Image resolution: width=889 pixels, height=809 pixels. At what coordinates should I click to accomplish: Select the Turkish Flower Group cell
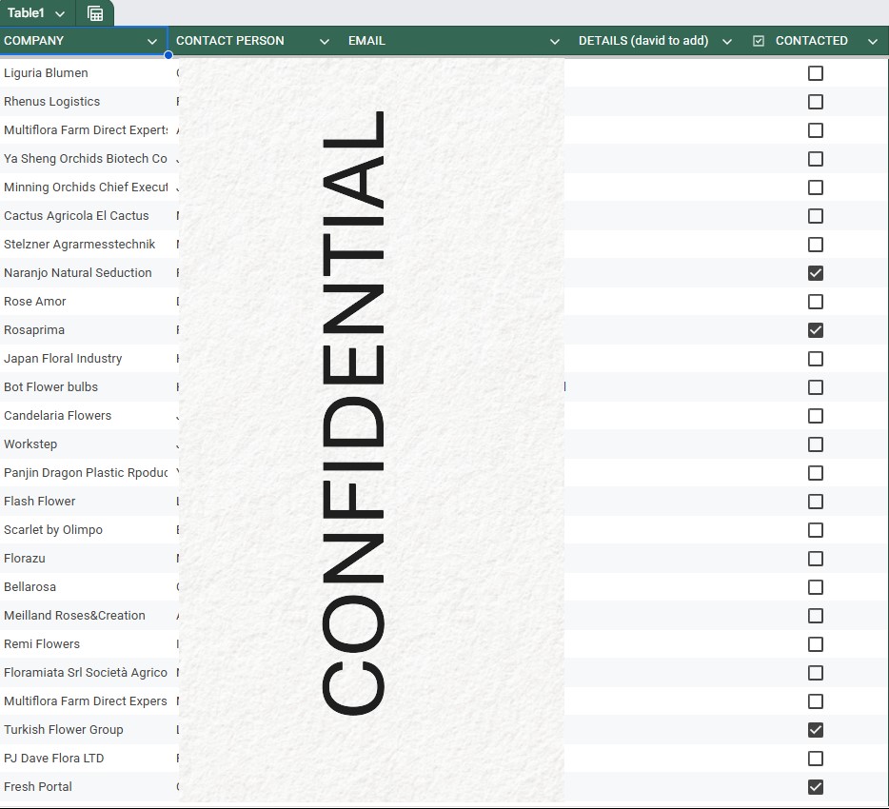coord(85,730)
